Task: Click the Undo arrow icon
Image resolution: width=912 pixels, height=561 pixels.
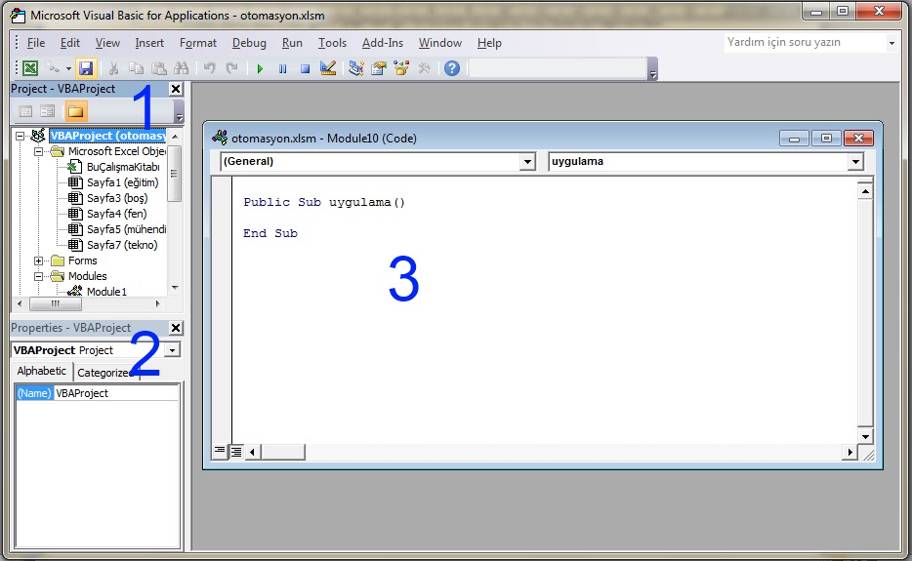Action: 209,68
